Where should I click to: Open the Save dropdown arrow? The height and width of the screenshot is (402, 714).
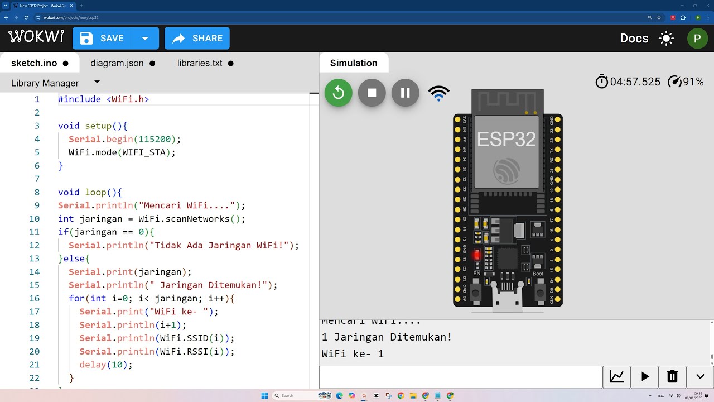click(x=145, y=39)
